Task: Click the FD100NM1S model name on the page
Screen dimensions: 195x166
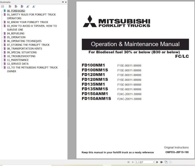Action: point(95,70)
